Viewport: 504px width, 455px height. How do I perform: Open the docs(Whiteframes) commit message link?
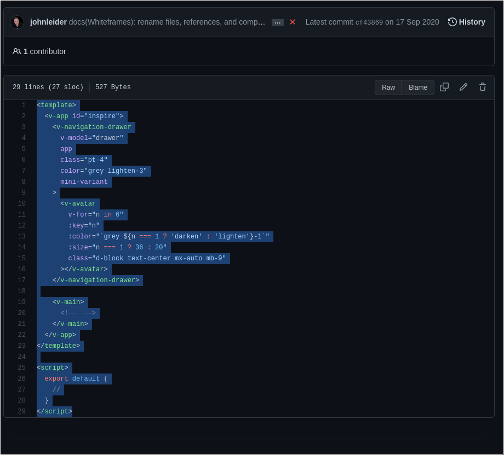(x=167, y=22)
